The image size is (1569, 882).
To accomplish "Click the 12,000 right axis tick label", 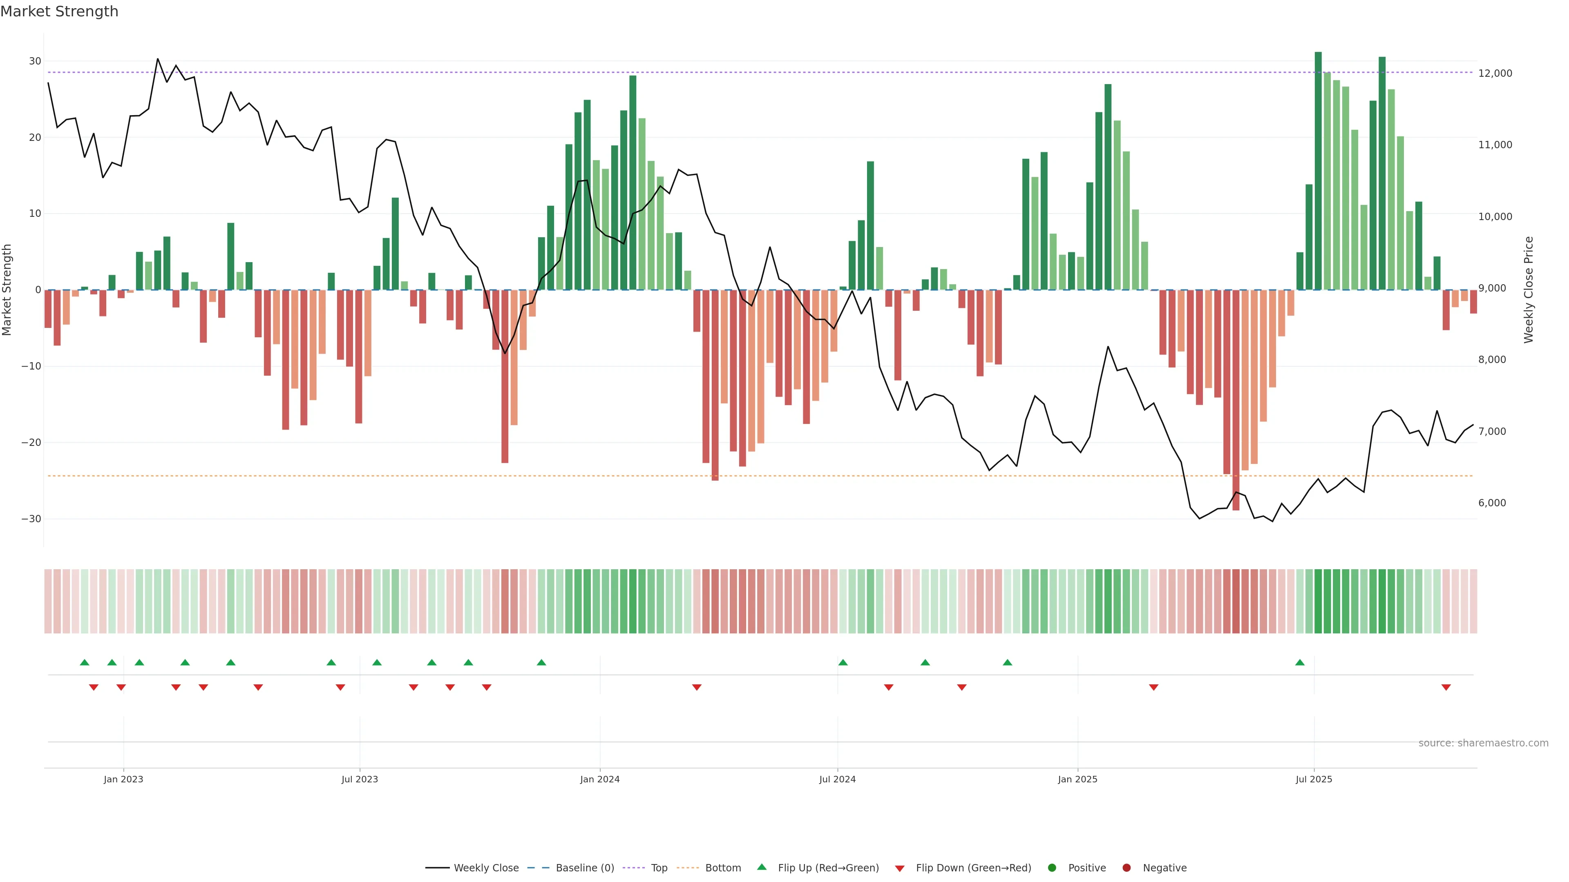I will [x=1495, y=73].
